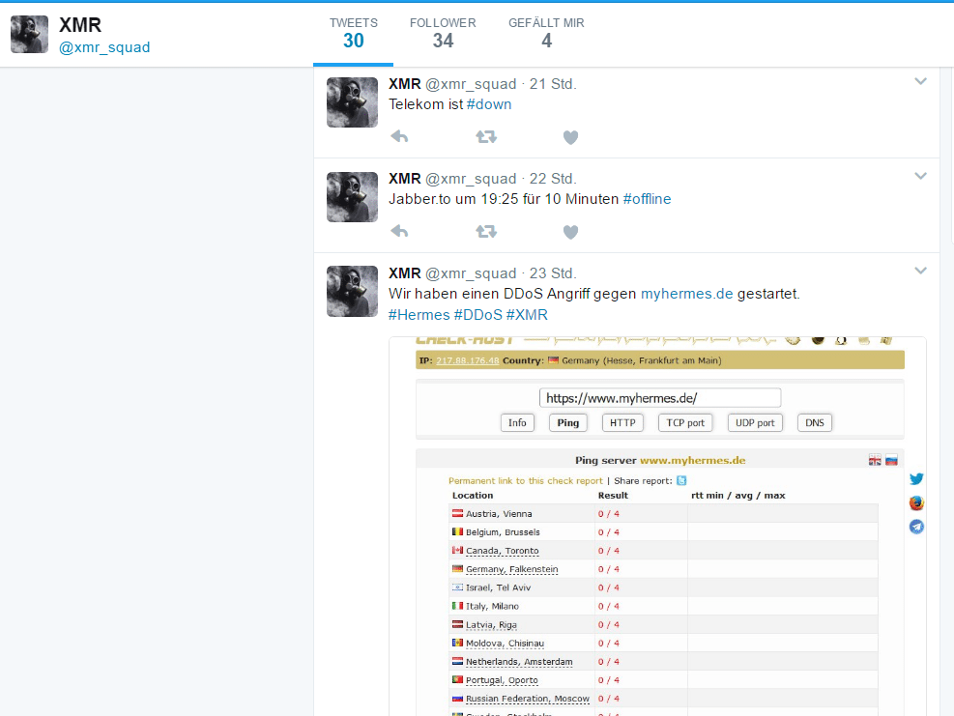
Task: Open options chevron on Jabber.to tweet
Action: click(920, 176)
